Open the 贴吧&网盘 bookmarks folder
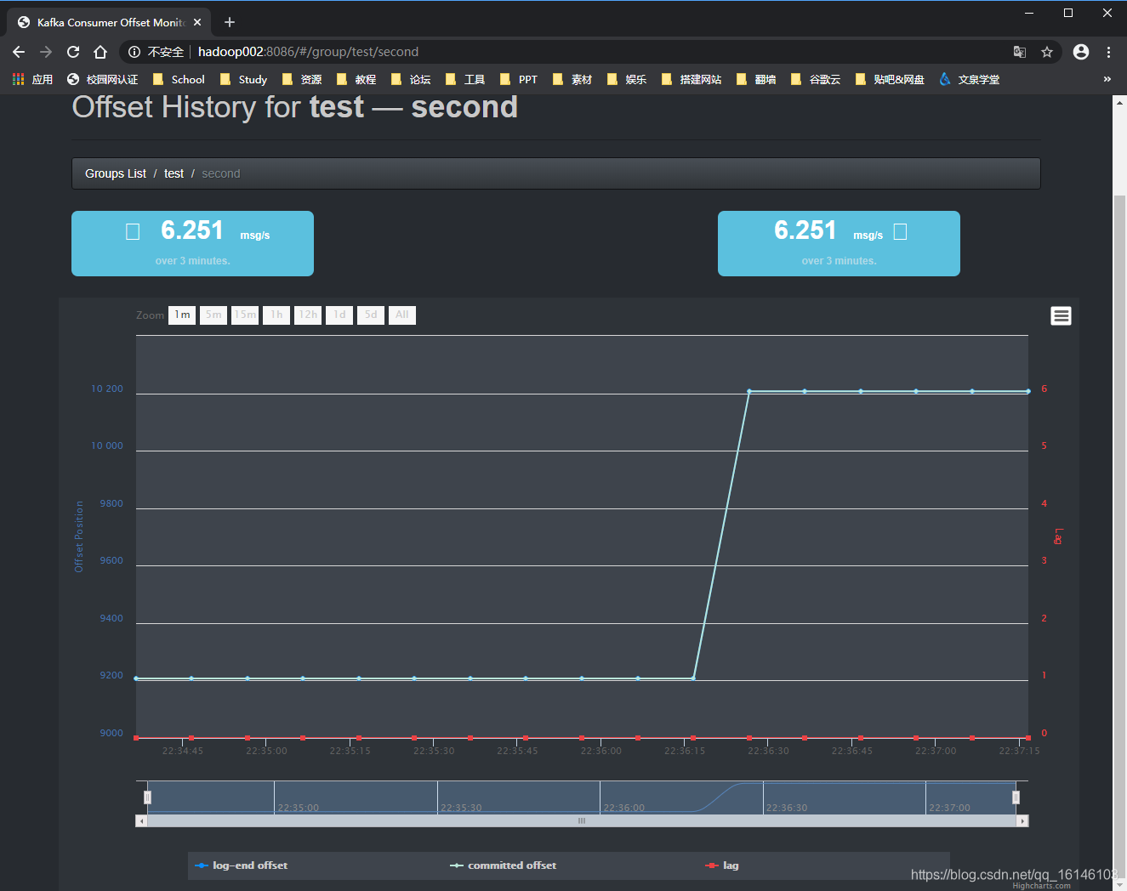 click(890, 79)
